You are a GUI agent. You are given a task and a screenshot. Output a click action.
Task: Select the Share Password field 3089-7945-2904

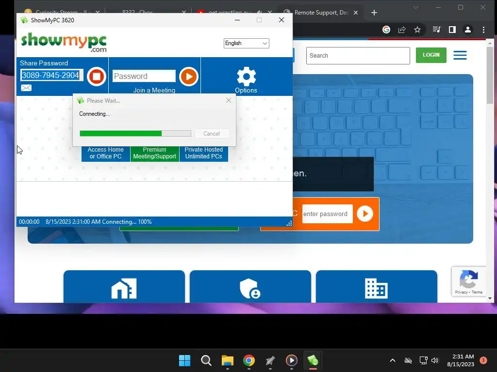click(x=51, y=75)
